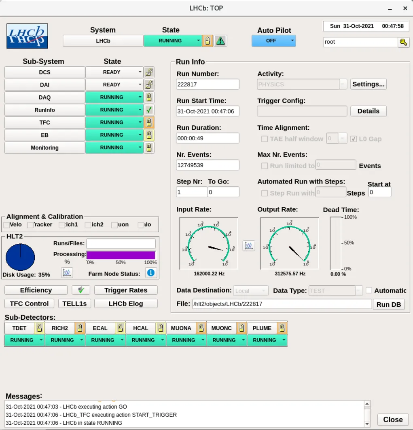The width and height of the screenshot is (413, 430).
Task: Toggle the Tracker alignment checkbox
Action: pos(30,225)
